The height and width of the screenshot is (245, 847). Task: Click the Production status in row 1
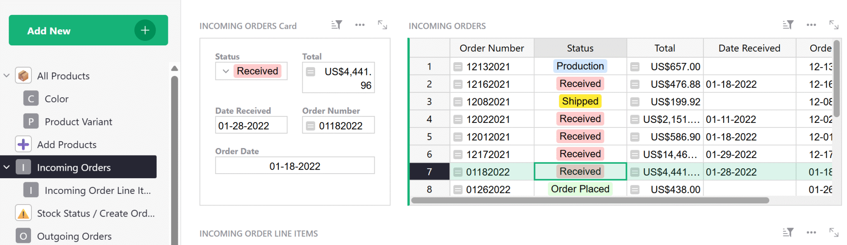[x=580, y=66]
